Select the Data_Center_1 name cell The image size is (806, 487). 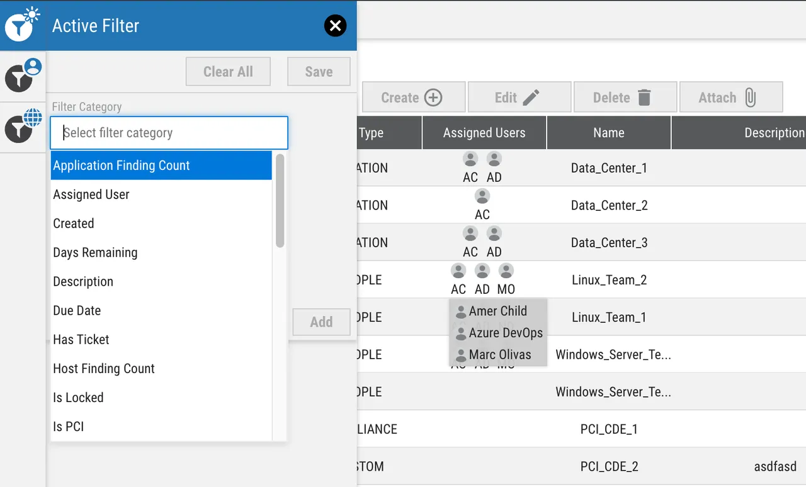[609, 168]
